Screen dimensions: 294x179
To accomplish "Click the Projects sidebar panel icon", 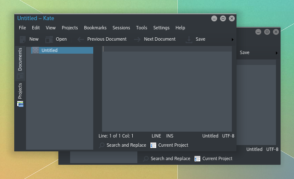I will pyautogui.click(x=20, y=104).
